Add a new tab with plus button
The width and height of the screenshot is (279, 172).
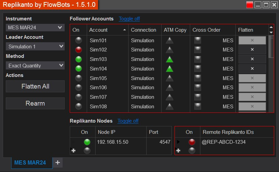pyautogui.click(x=58, y=163)
